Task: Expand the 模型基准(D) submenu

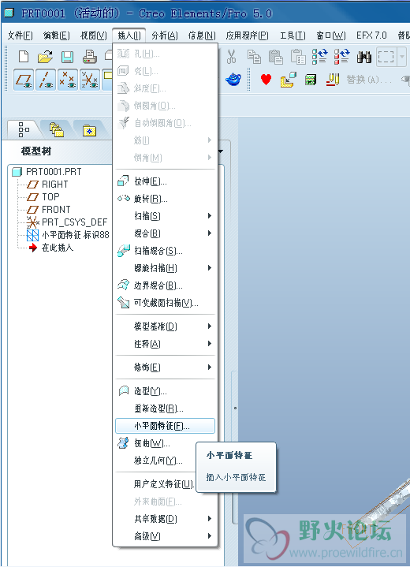Action: pyautogui.click(x=166, y=326)
